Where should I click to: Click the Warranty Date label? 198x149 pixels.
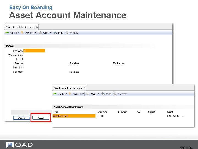point(16,55)
